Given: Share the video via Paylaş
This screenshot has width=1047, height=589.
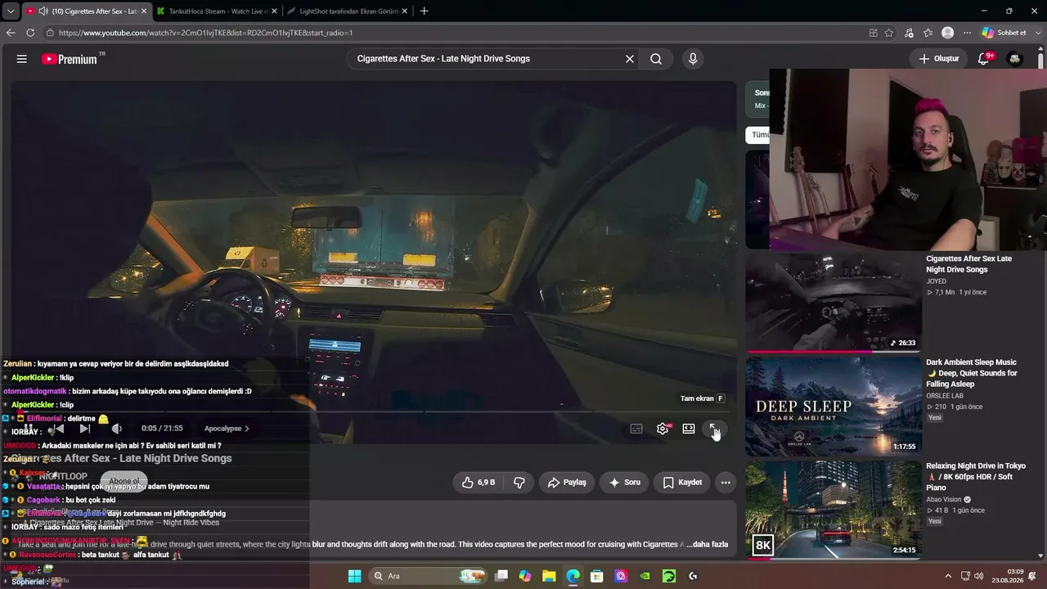Looking at the screenshot, I should click(567, 483).
